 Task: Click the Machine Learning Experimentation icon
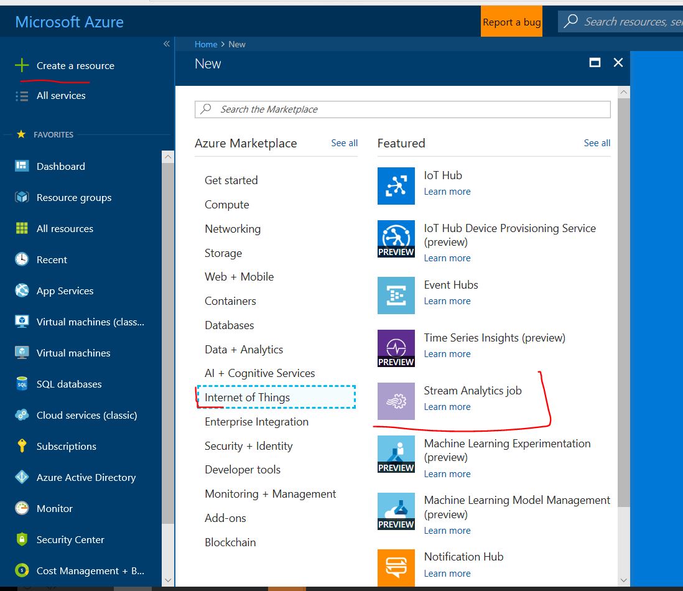tap(396, 454)
